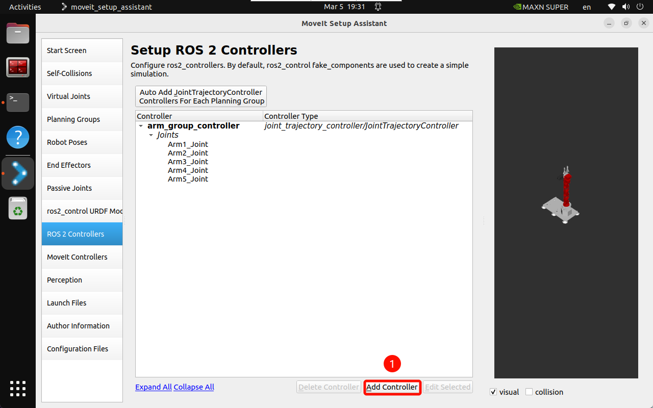Screen dimensions: 653x408
Task: Show applications grid in the dock
Action: [18, 388]
